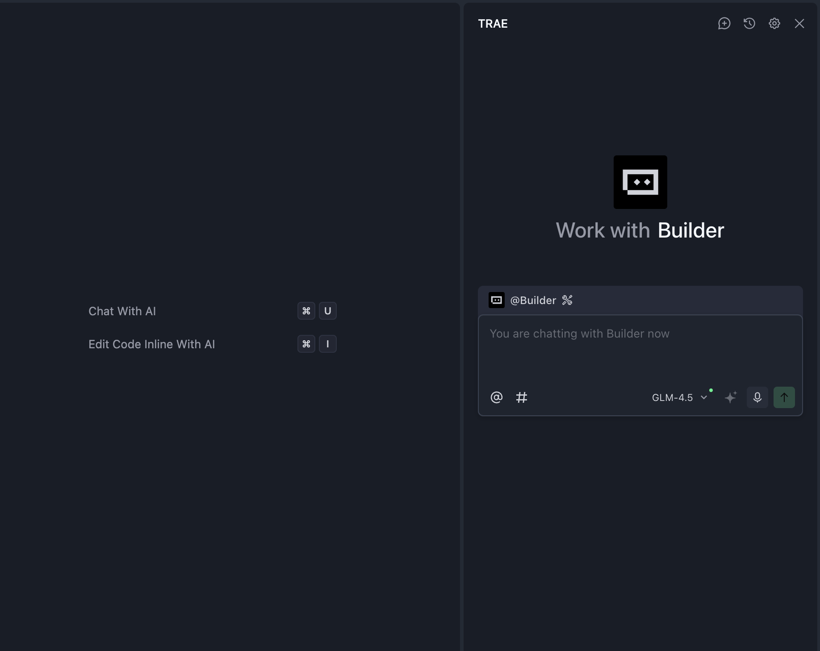
Task: Click the I key shortcut badge
Action: [327, 344]
